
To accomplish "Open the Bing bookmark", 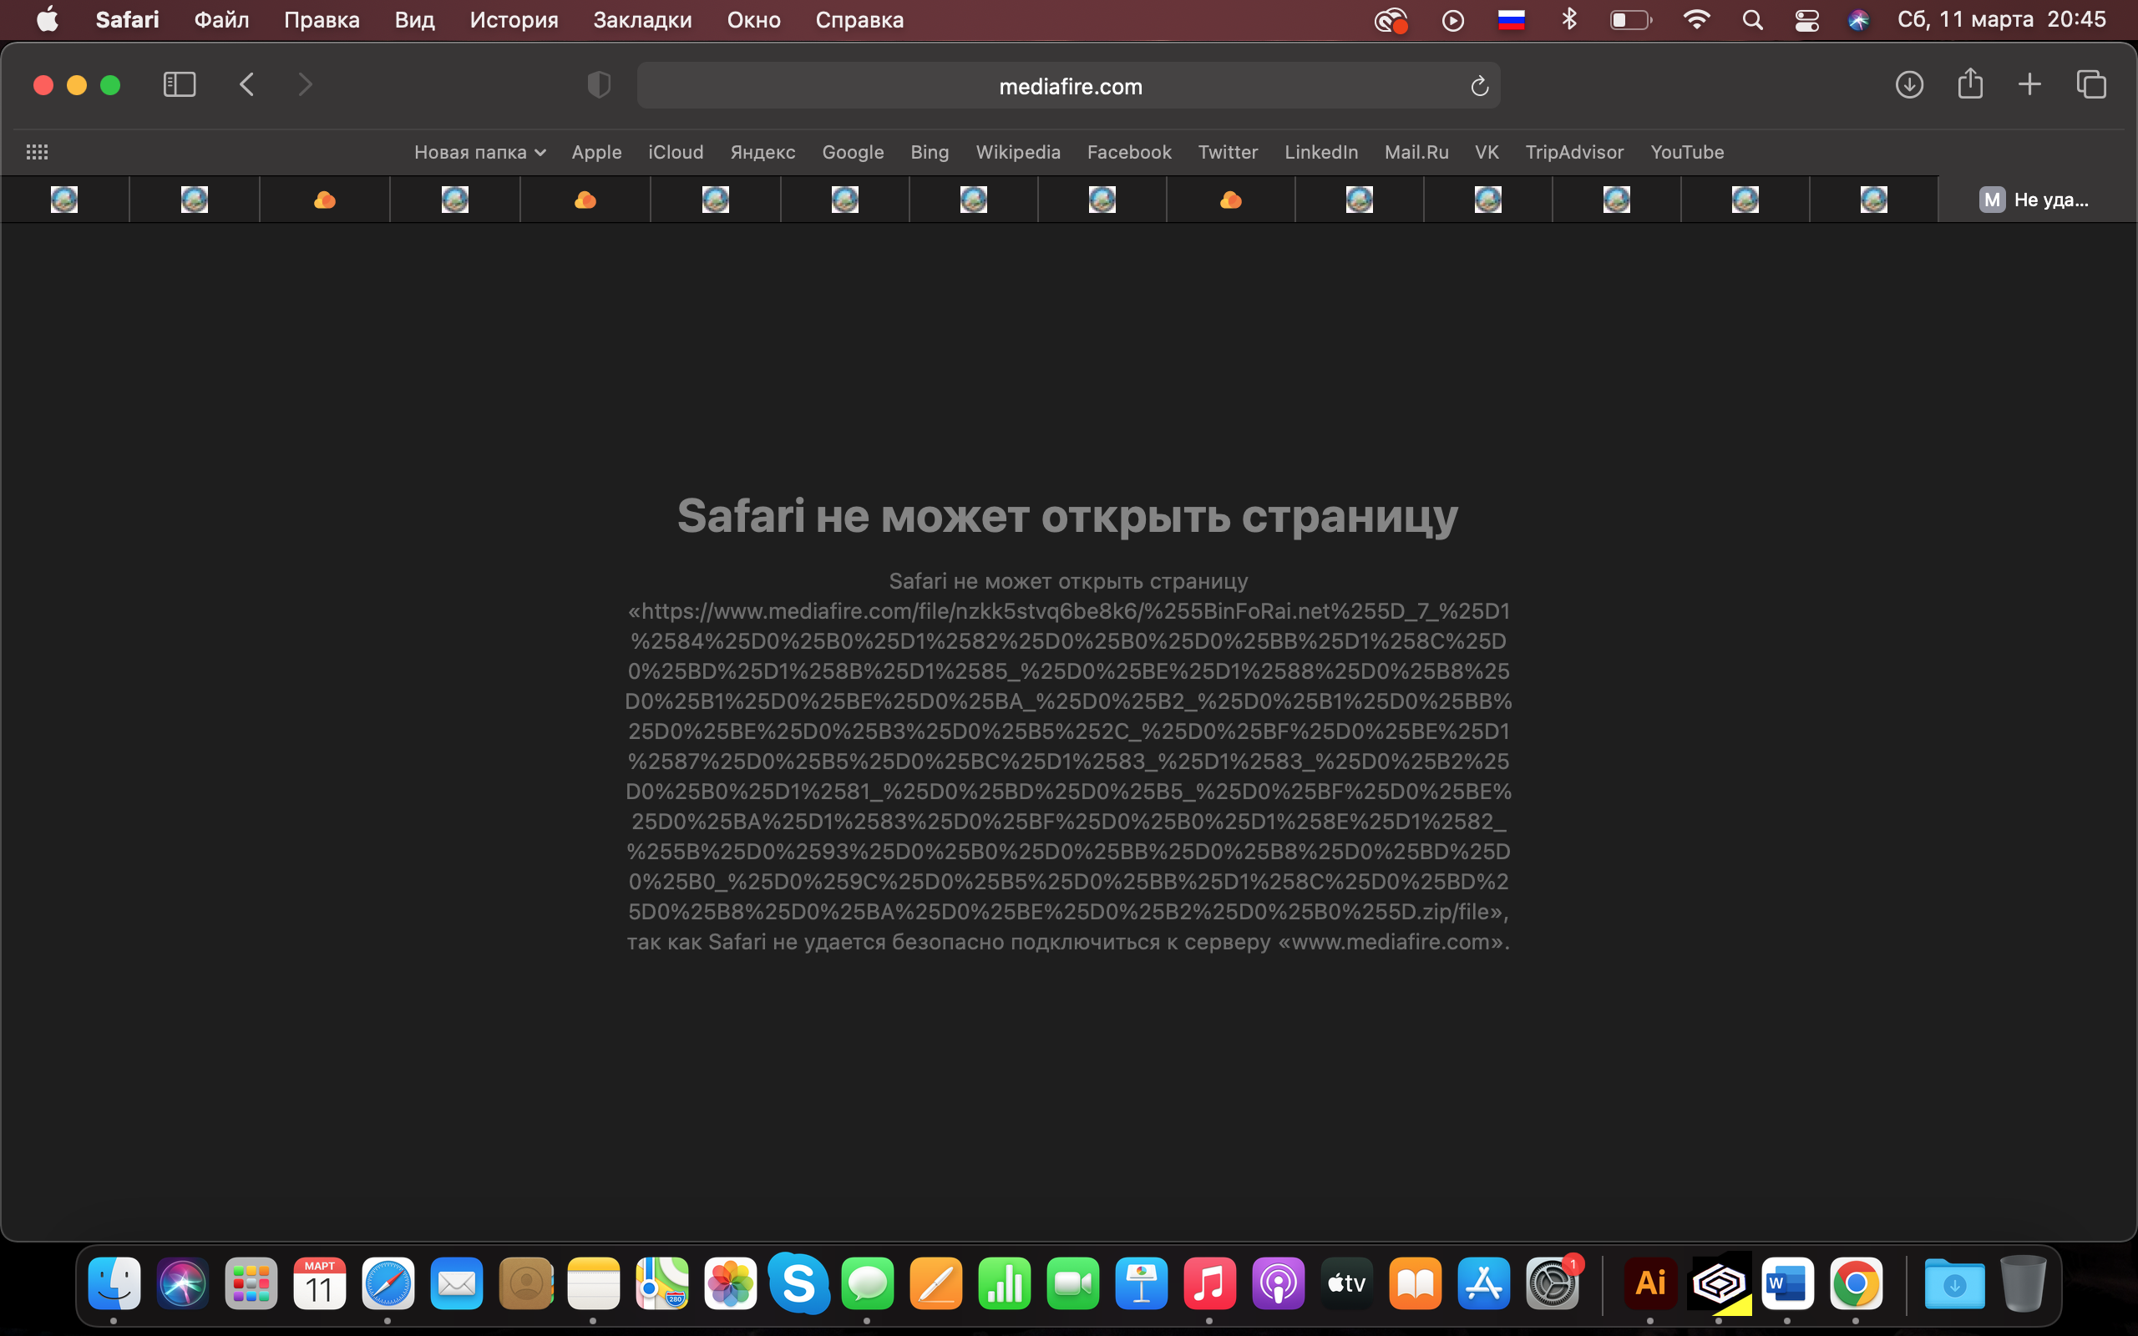I will 930,152.
